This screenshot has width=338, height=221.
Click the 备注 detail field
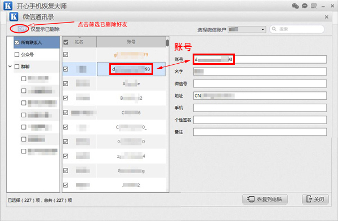[x=260, y=132]
